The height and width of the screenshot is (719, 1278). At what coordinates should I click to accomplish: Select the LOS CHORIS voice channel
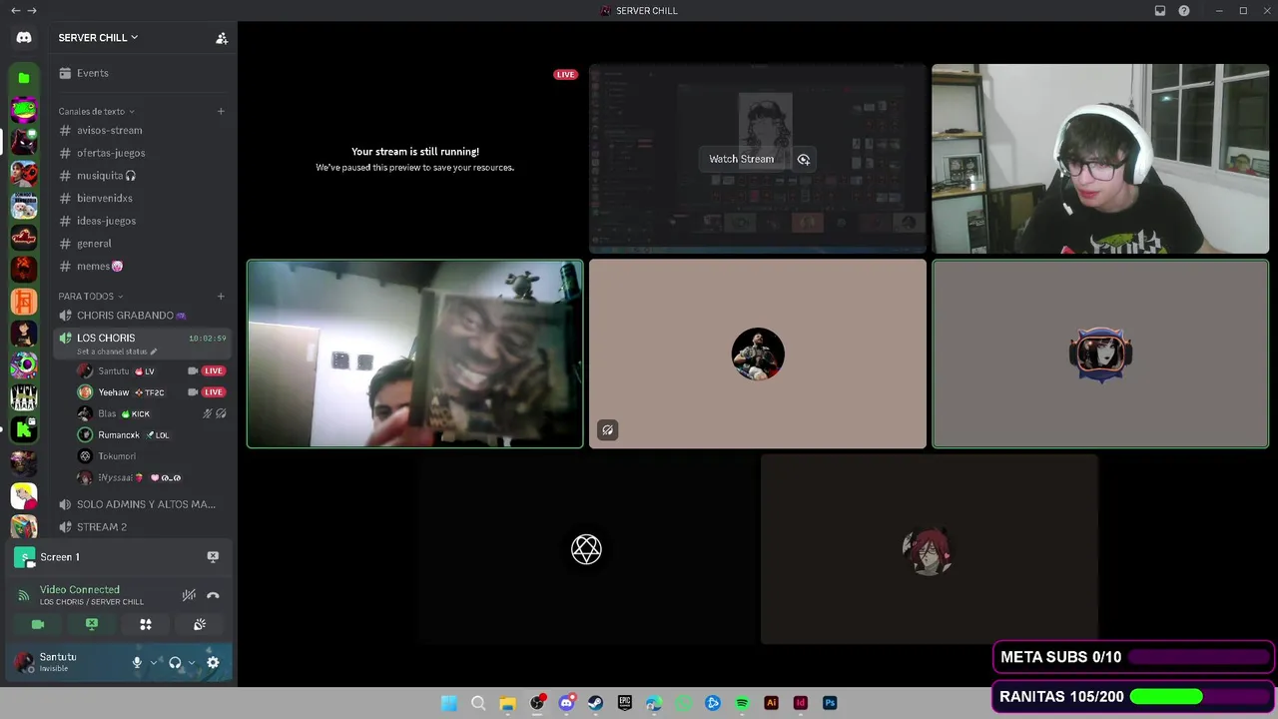pos(143,343)
